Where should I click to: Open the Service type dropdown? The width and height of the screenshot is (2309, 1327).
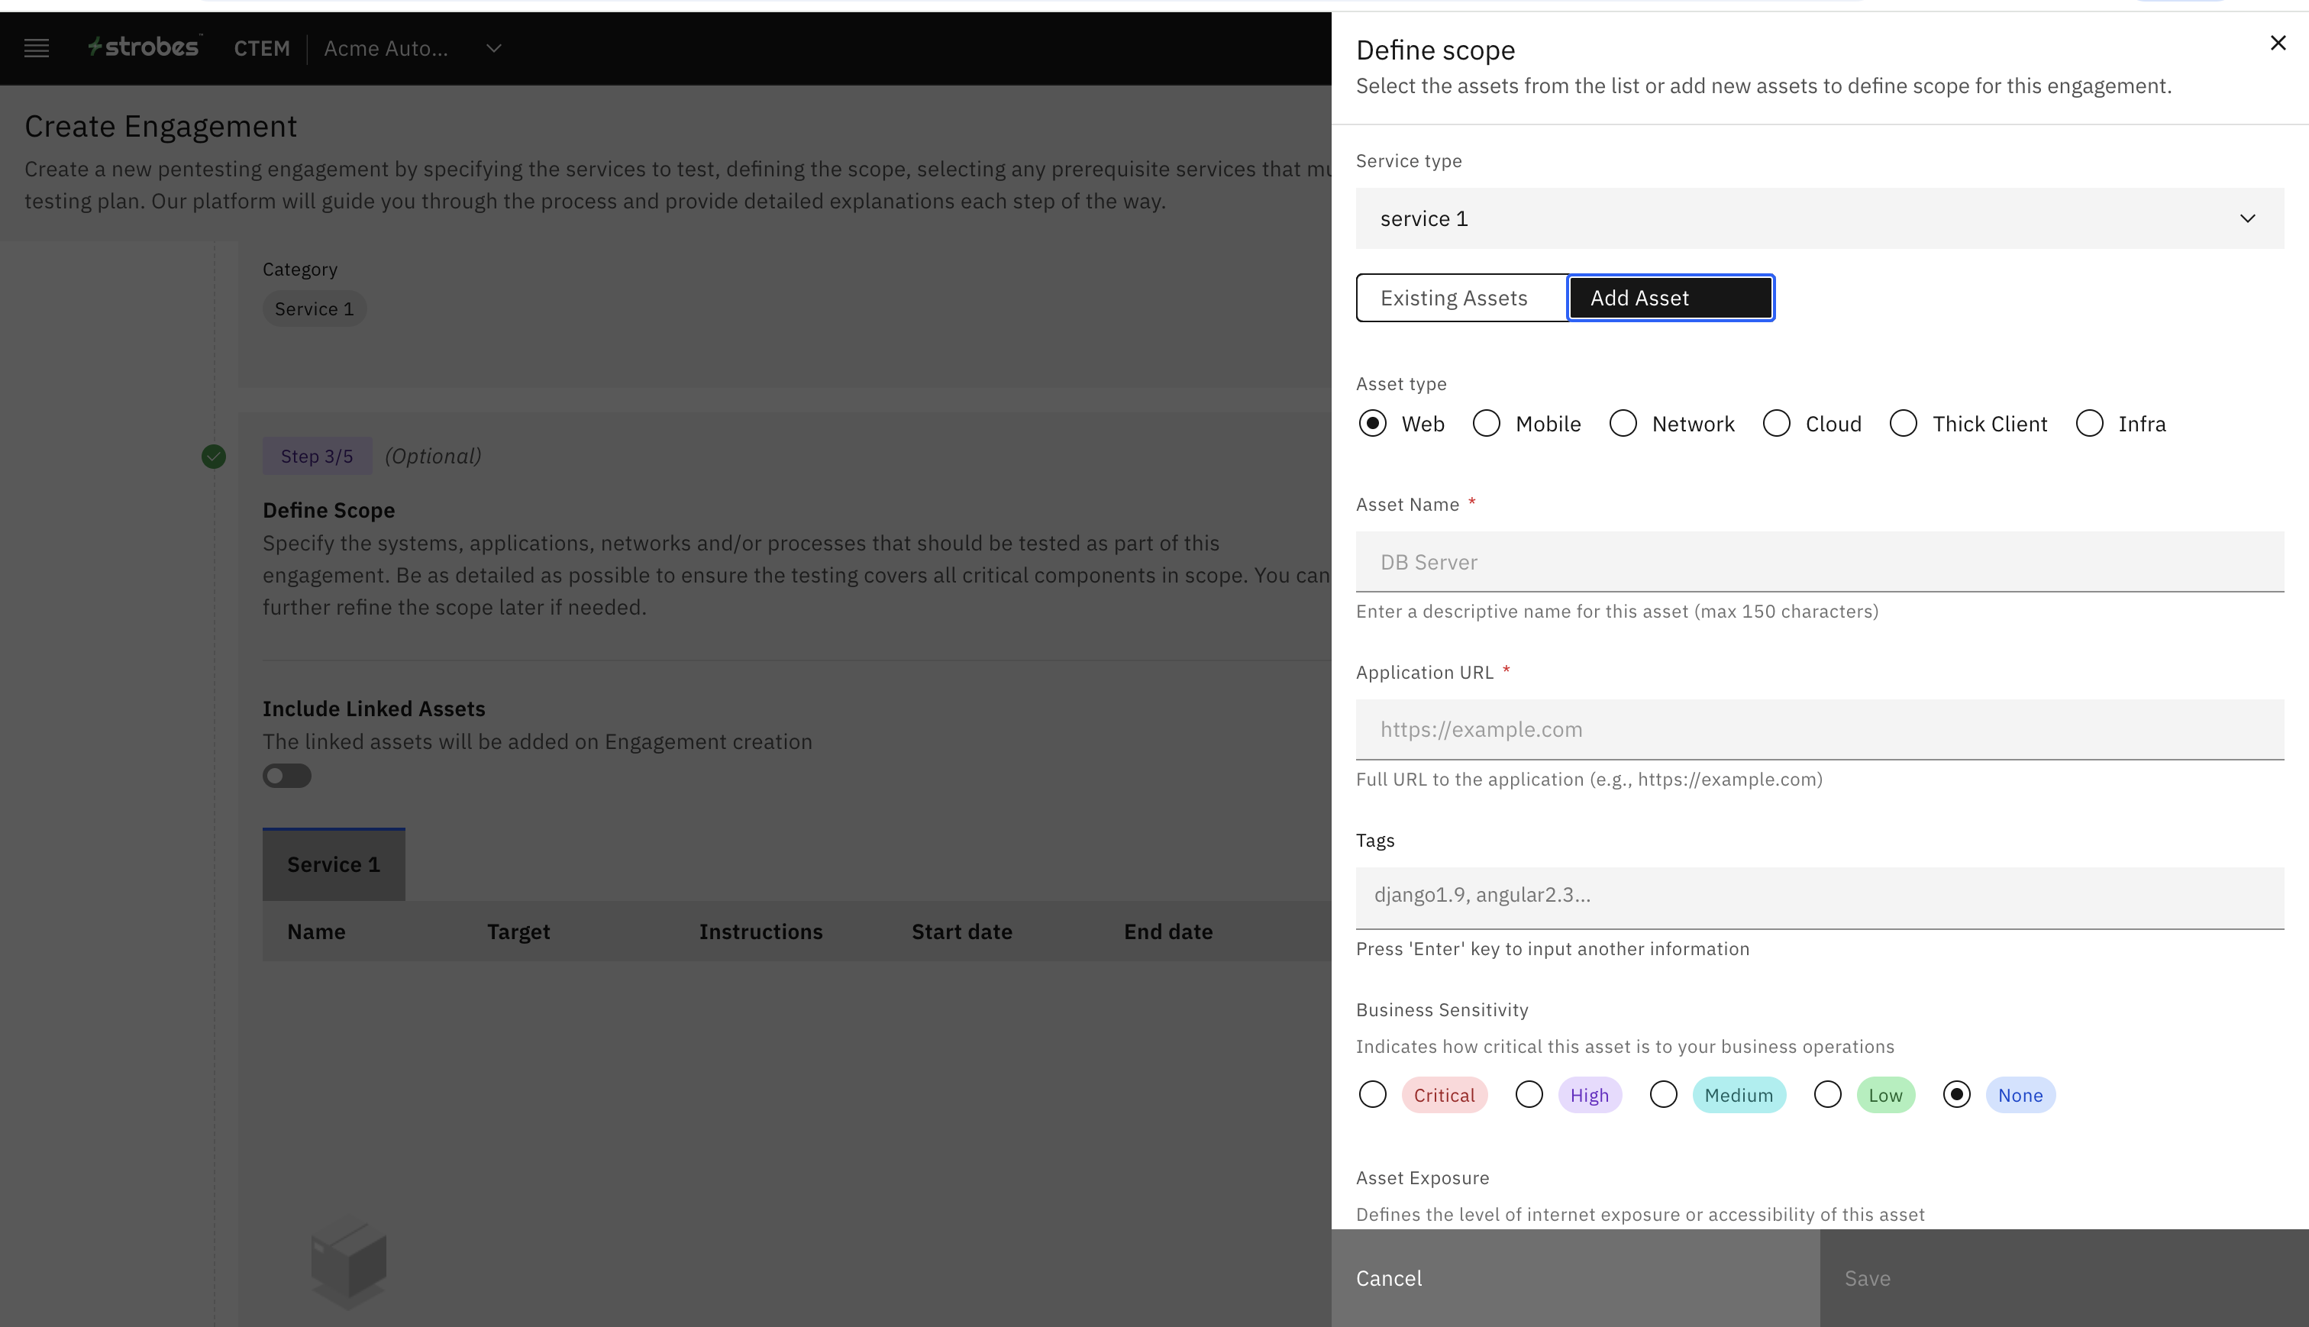[1819, 218]
